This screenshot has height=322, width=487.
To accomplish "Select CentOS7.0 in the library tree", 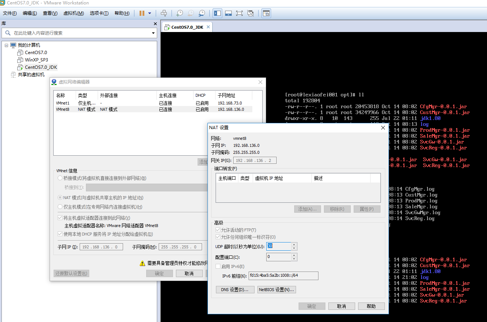I will (x=36, y=53).
